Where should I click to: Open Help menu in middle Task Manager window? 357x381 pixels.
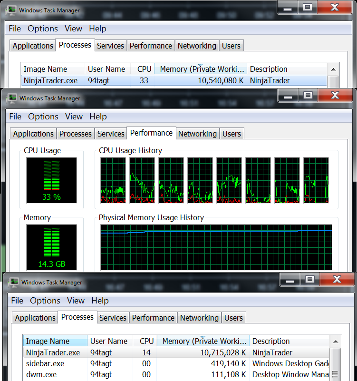tap(98, 117)
